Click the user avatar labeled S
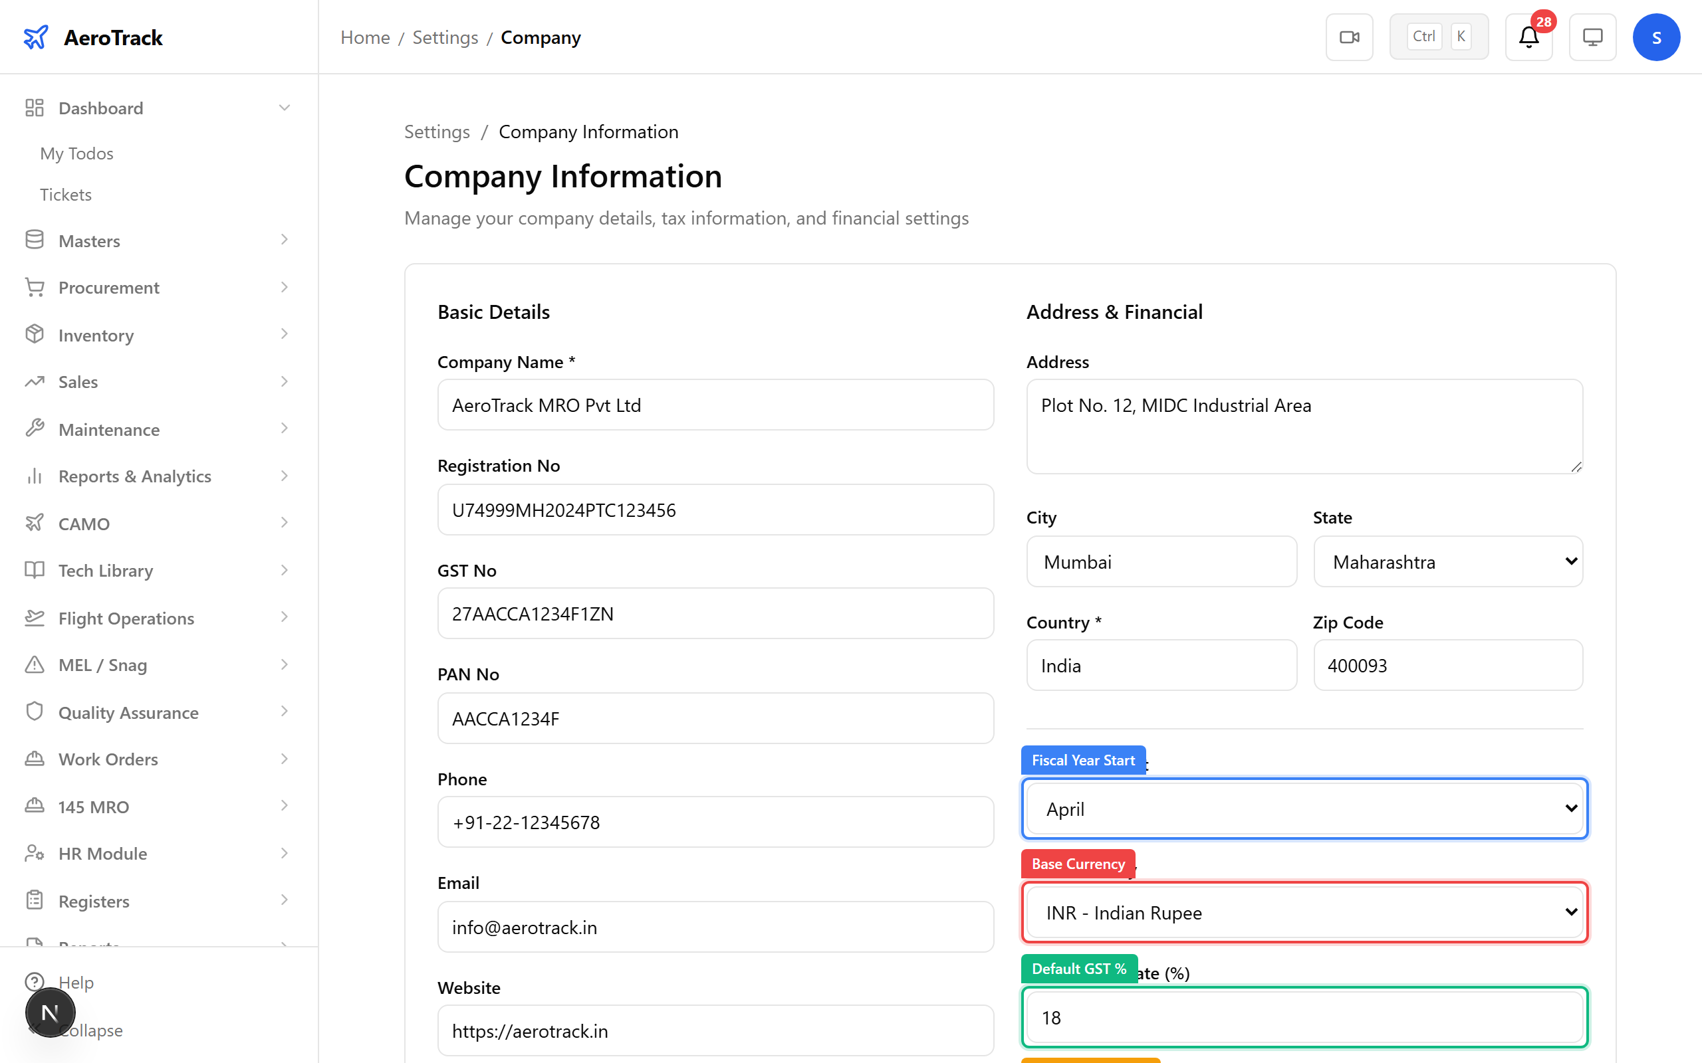The width and height of the screenshot is (1702, 1063). pos(1656,37)
